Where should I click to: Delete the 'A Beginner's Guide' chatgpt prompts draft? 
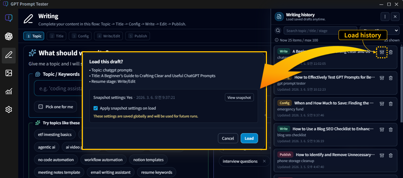click(391, 52)
